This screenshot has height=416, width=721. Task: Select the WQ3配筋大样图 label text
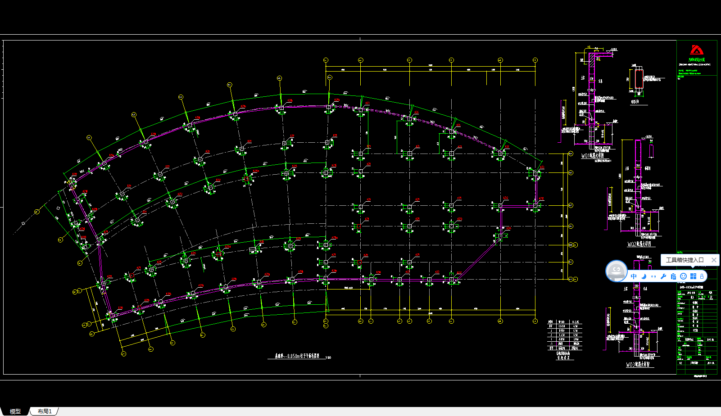pyautogui.click(x=638, y=365)
